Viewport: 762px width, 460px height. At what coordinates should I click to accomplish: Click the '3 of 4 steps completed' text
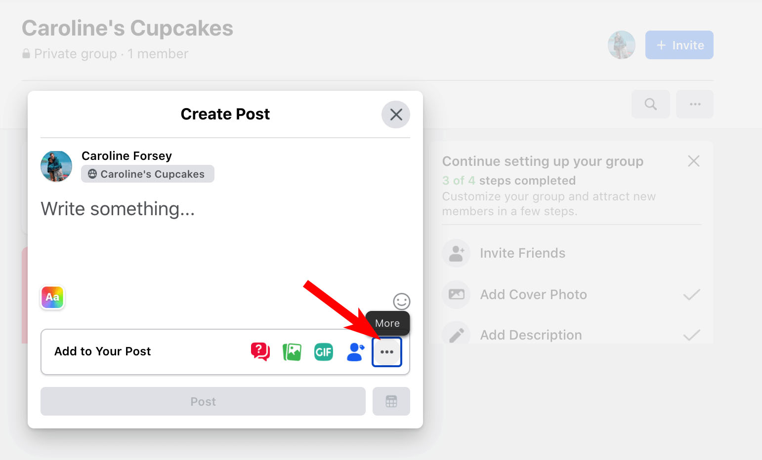coord(509,181)
